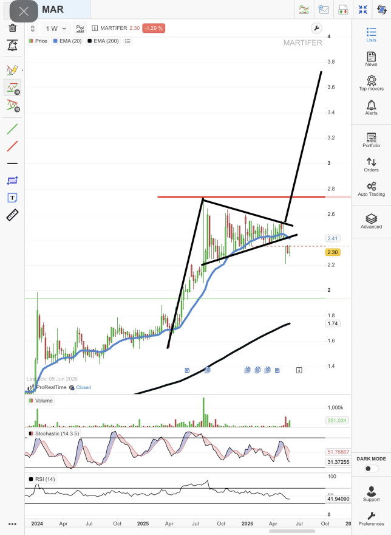Viewport: 391px width, 535px height.
Task: Toggle AI support and resistance detection
Action: pos(13,88)
